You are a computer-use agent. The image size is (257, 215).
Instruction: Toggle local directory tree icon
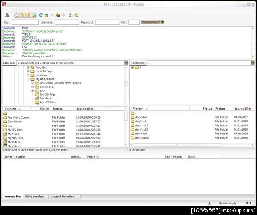click(x=23, y=15)
